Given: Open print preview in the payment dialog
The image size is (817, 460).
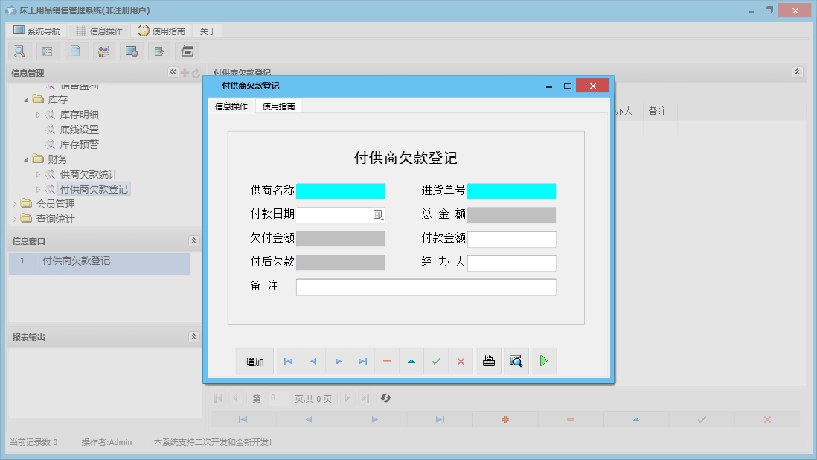Looking at the screenshot, I should (516, 361).
